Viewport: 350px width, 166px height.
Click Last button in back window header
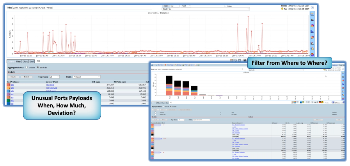(166, 5)
